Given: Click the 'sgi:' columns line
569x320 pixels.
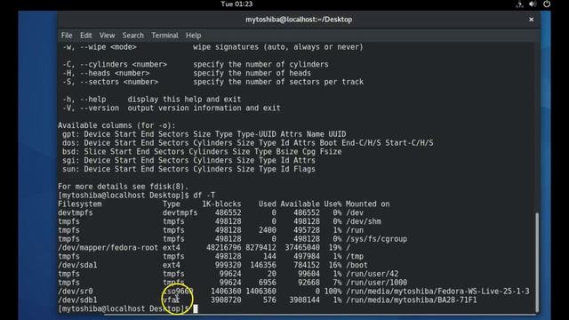Looking at the screenshot, I should pos(188,160).
